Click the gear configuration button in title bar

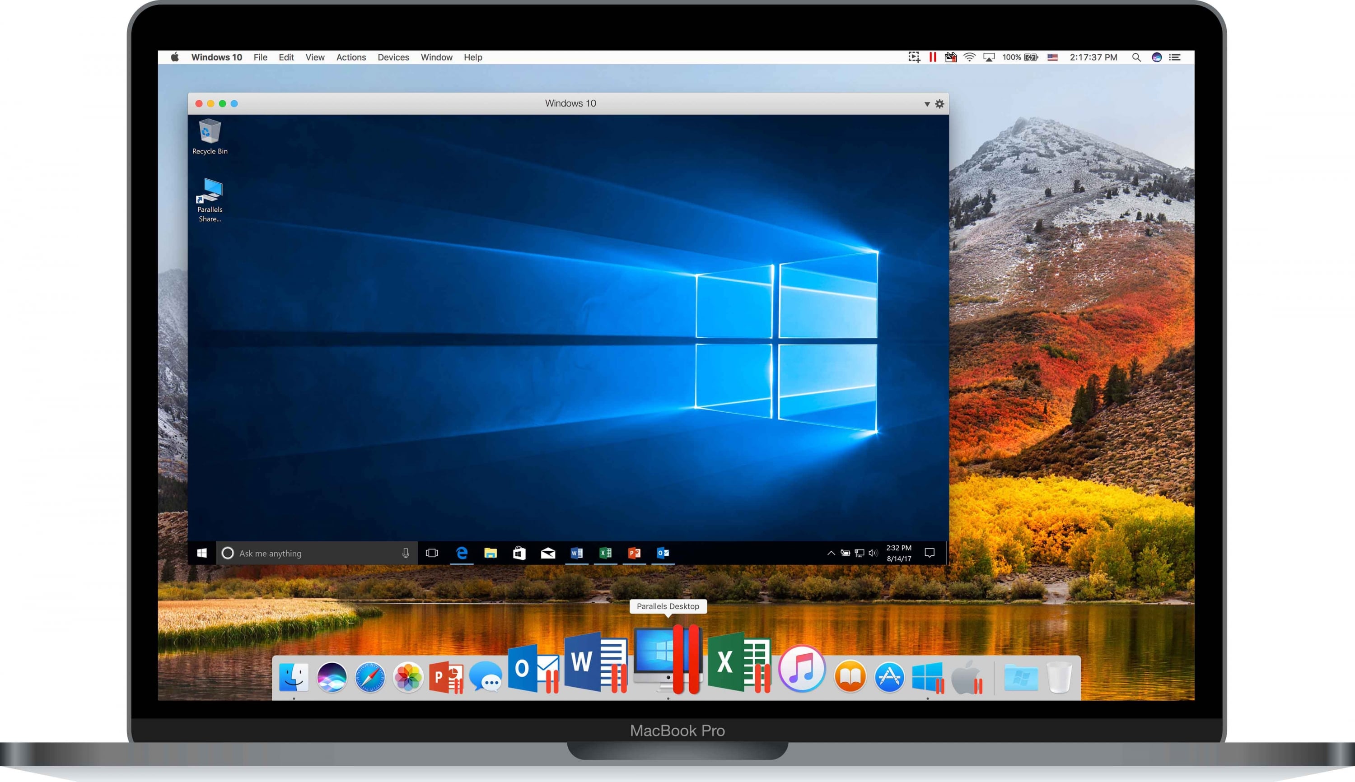point(939,104)
